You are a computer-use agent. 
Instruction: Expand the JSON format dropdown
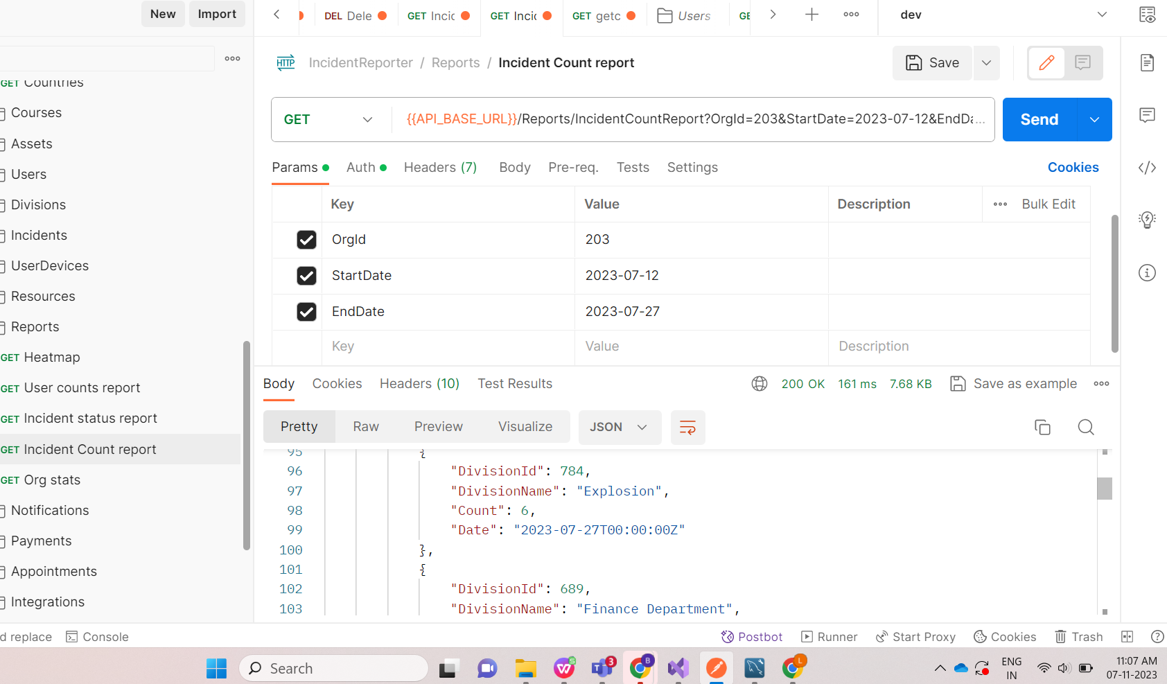click(619, 427)
